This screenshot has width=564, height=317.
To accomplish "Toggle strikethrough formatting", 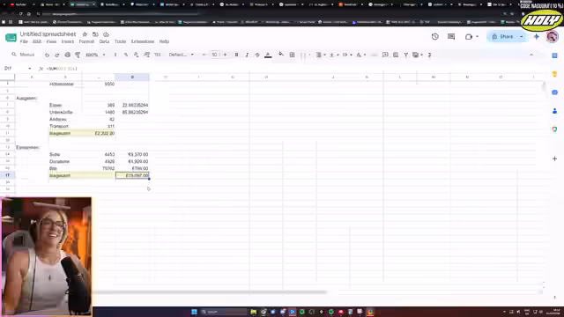I will pos(257,55).
